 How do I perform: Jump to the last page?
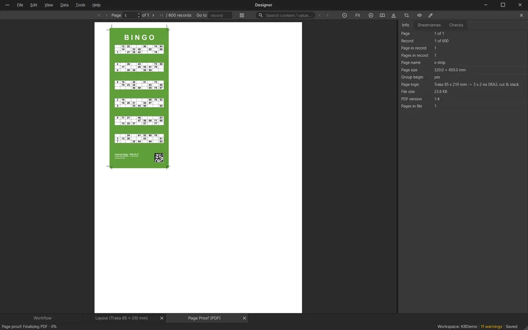pos(161,15)
